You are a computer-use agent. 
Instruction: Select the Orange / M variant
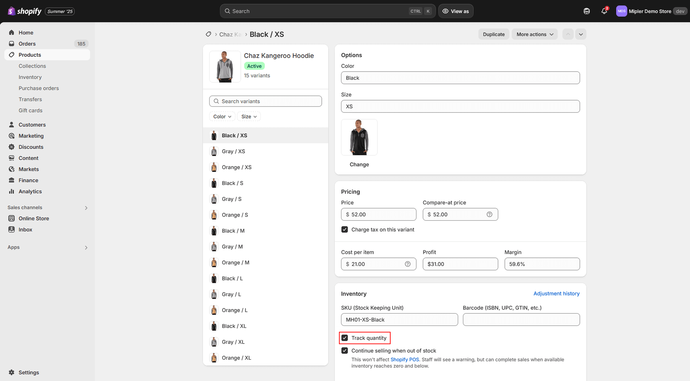click(x=235, y=263)
